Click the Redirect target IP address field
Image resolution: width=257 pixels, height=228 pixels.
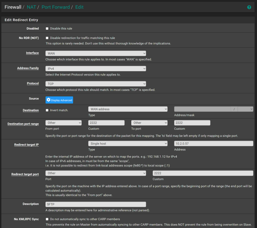[213, 144]
